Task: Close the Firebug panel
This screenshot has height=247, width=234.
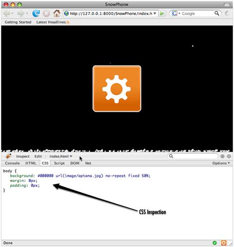Action: pos(229,156)
